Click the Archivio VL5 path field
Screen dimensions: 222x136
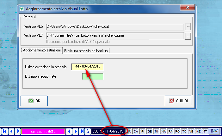pos(115,27)
